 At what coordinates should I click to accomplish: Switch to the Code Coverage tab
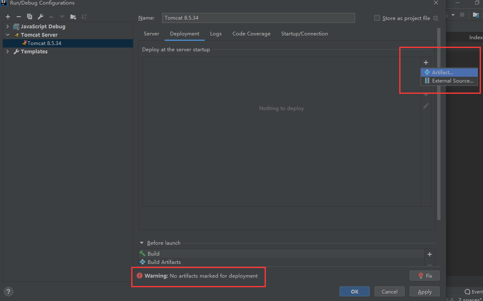tap(251, 34)
